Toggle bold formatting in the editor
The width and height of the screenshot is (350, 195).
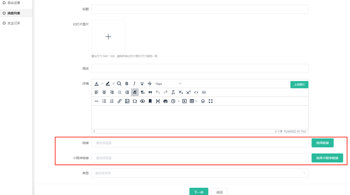click(x=127, y=84)
